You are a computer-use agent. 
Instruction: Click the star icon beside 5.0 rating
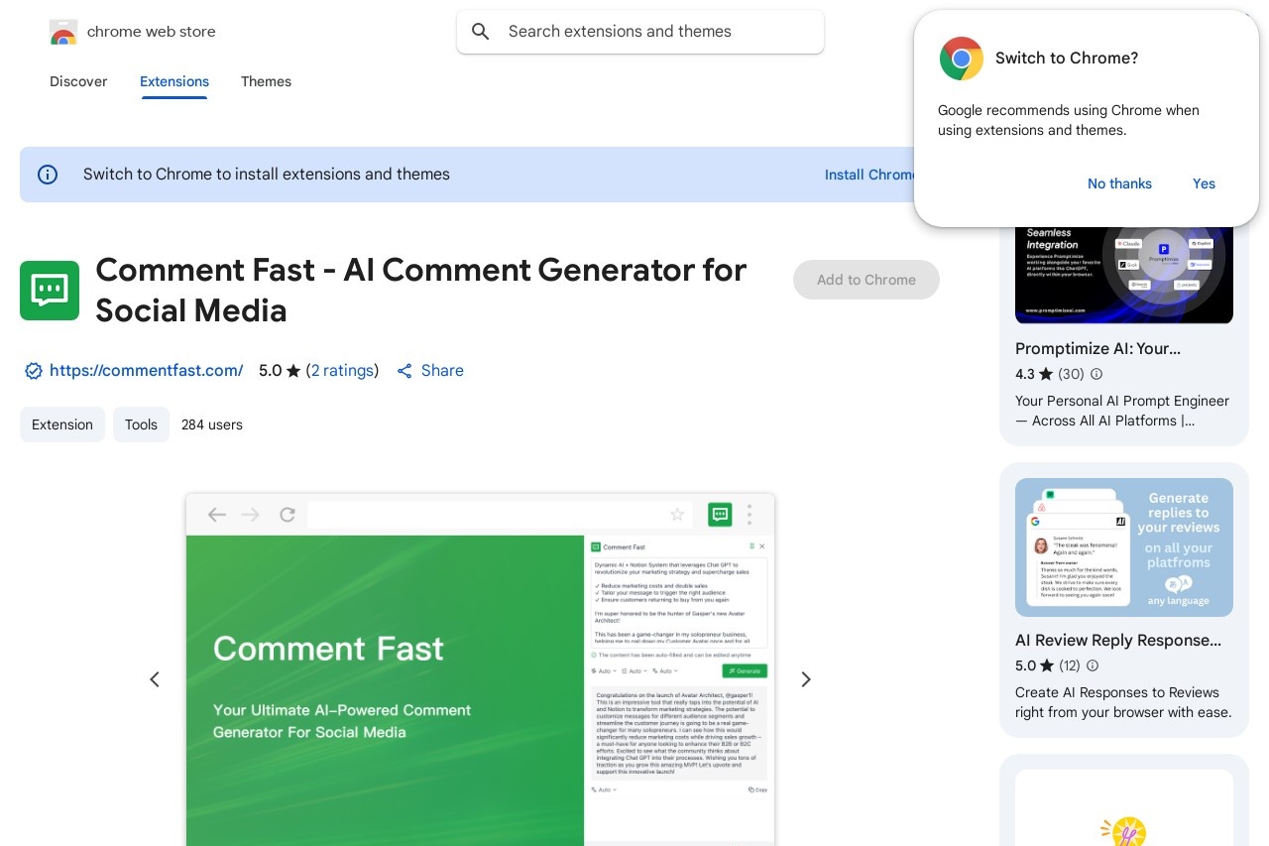pos(293,371)
